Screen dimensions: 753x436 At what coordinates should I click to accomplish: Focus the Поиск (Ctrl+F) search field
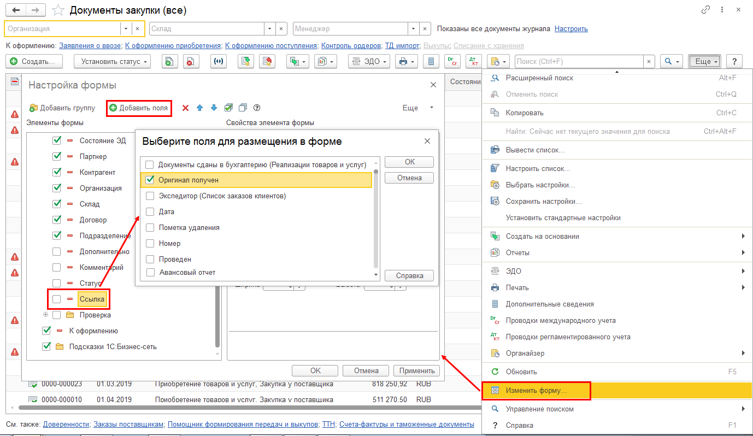coord(578,62)
